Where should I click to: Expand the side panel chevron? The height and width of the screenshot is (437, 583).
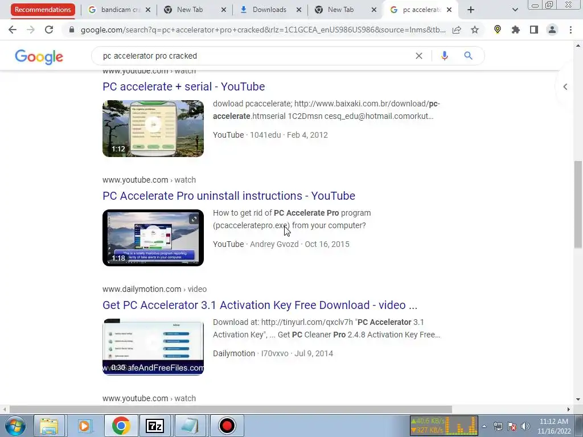coord(565,87)
